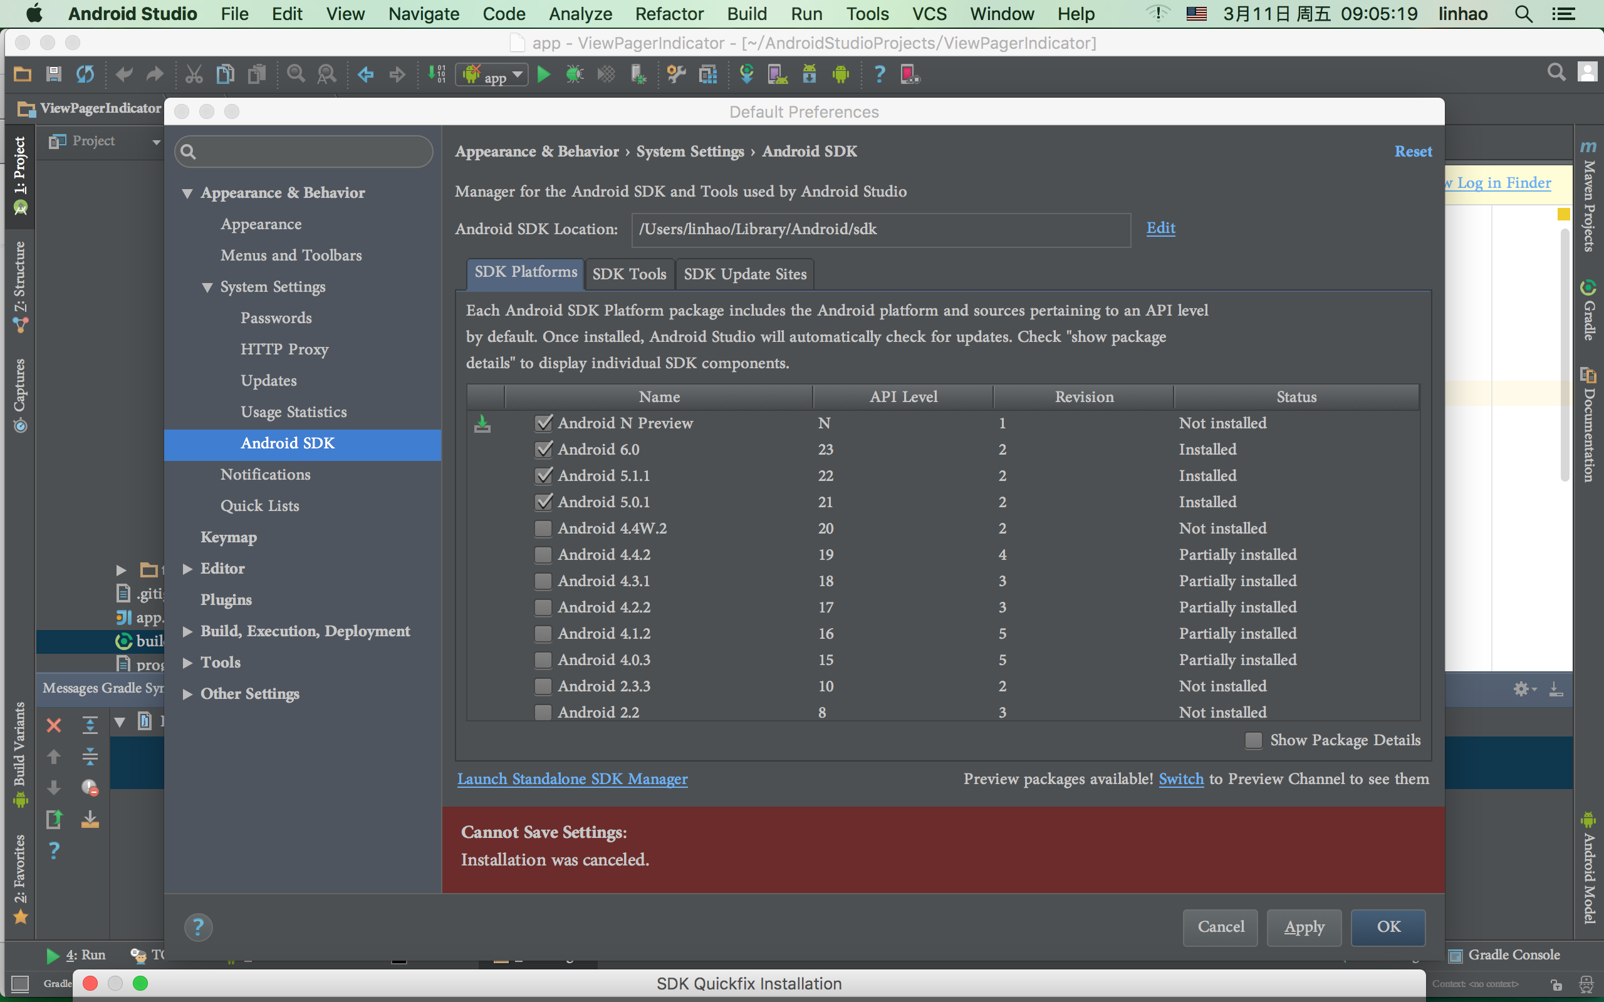Open the app run configuration dropdown
The image size is (1604, 1002).
coord(492,75)
